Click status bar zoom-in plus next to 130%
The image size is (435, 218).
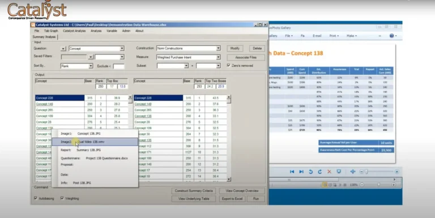coord(394,185)
